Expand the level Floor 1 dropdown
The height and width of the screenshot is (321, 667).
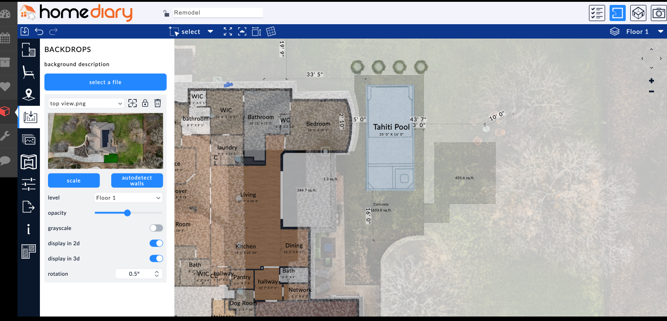click(x=128, y=198)
